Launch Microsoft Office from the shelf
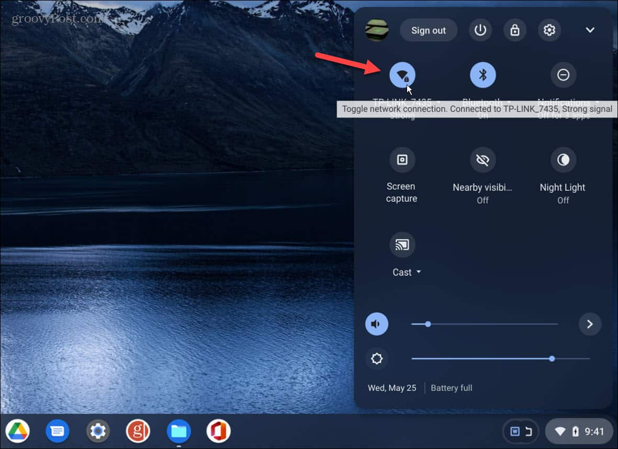618x449 pixels. pos(218,431)
